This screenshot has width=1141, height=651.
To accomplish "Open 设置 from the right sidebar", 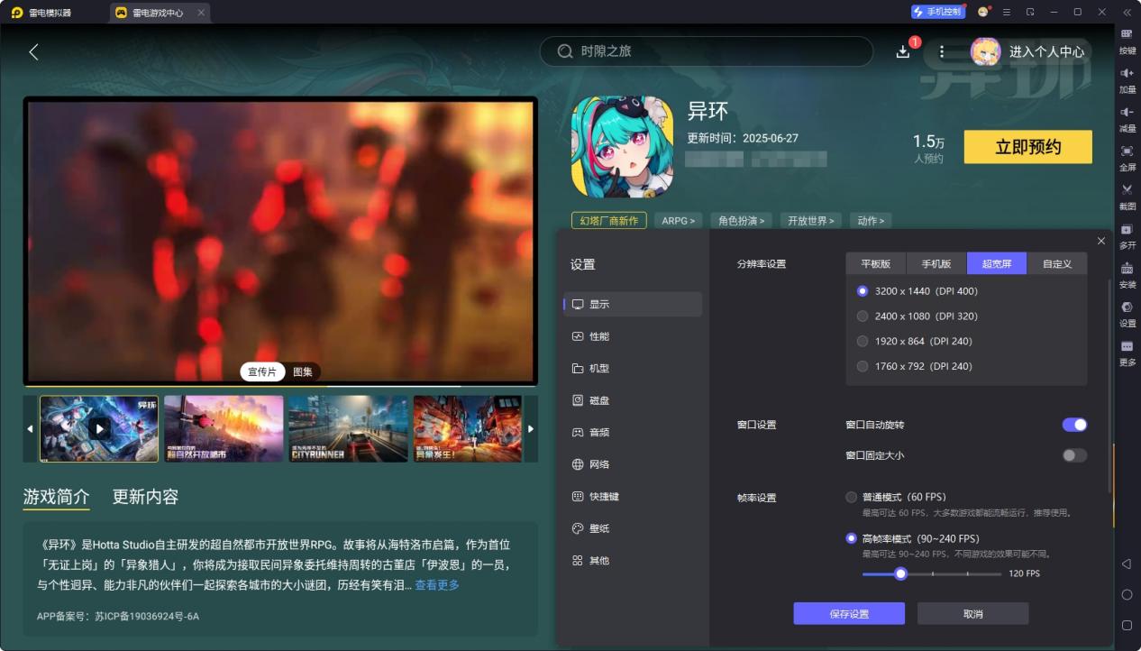I will coord(1127,314).
